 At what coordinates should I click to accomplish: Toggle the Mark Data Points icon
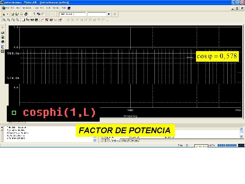click(55, 20)
